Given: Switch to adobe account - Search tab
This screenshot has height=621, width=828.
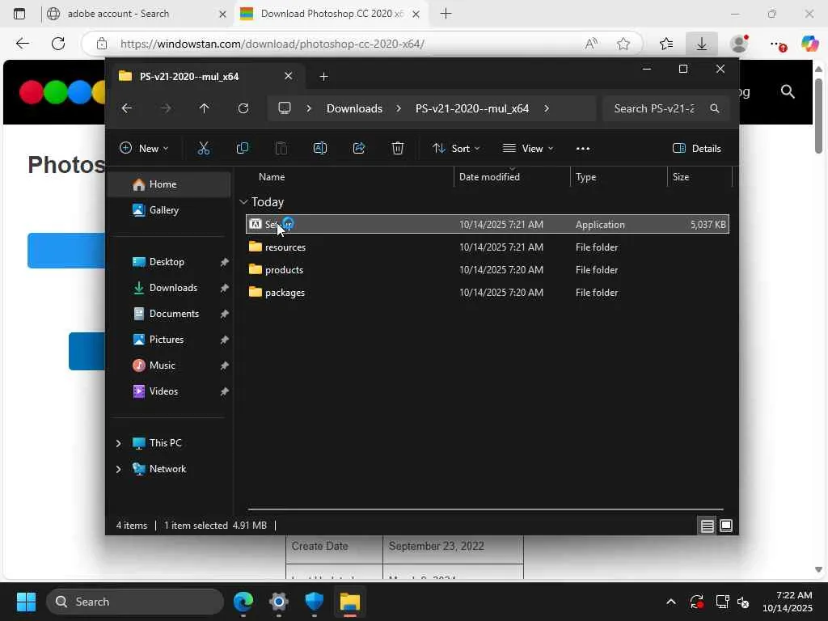Looking at the screenshot, I should (x=137, y=14).
